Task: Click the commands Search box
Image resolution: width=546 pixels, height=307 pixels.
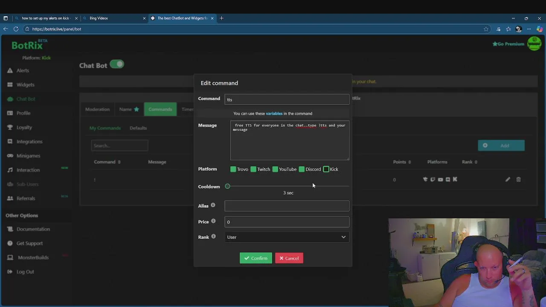Action: tap(119, 146)
